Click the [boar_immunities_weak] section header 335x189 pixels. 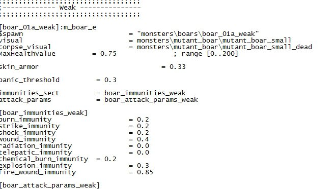point(44,113)
